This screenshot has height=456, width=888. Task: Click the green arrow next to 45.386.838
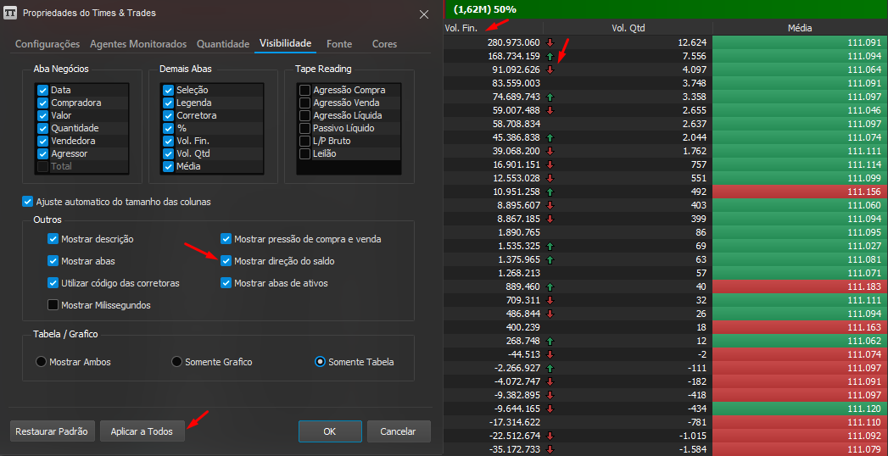550,137
